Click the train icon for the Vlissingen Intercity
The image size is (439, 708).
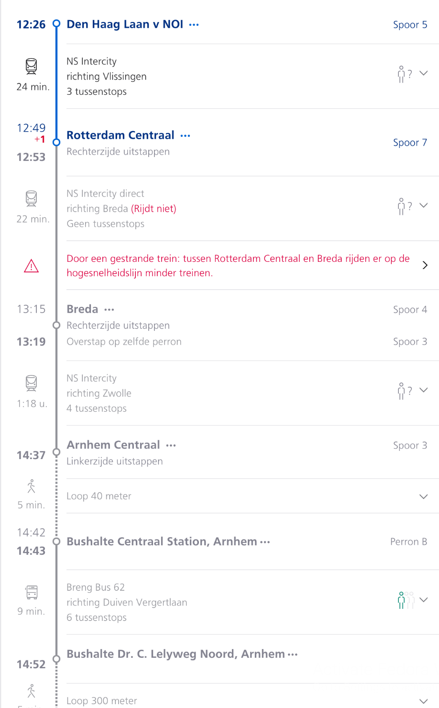pyautogui.click(x=31, y=66)
